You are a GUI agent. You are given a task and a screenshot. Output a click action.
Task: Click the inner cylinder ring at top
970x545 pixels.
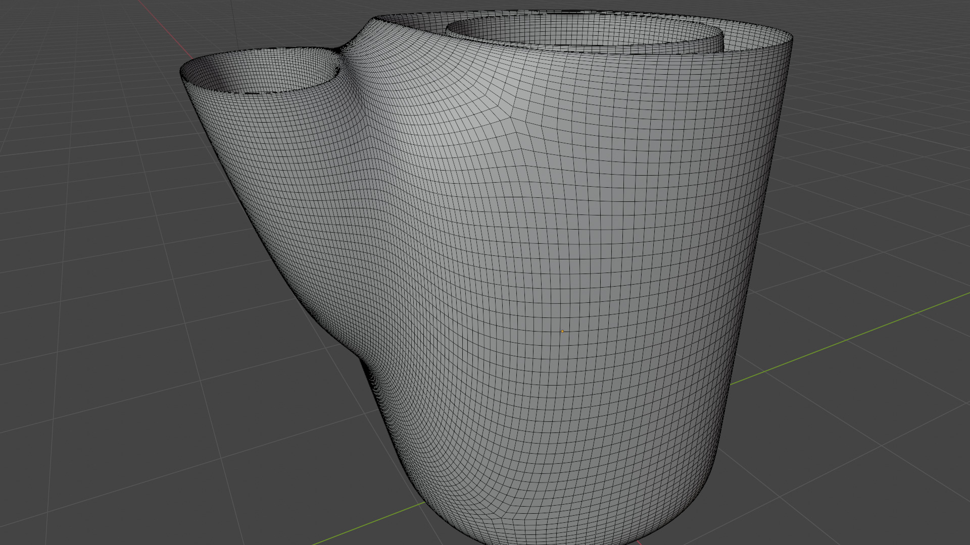[585, 33]
